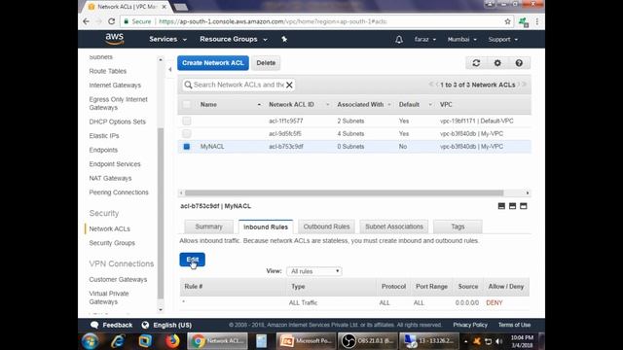Select Inbound Rules tab
Image resolution: width=623 pixels, height=350 pixels.
pos(266,227)
